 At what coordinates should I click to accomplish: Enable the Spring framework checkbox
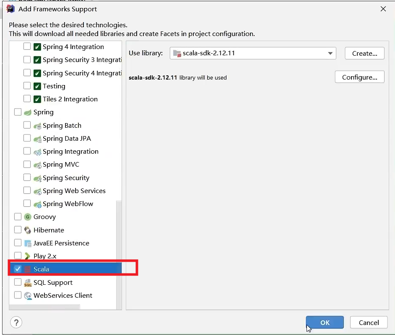coord(18,112)
